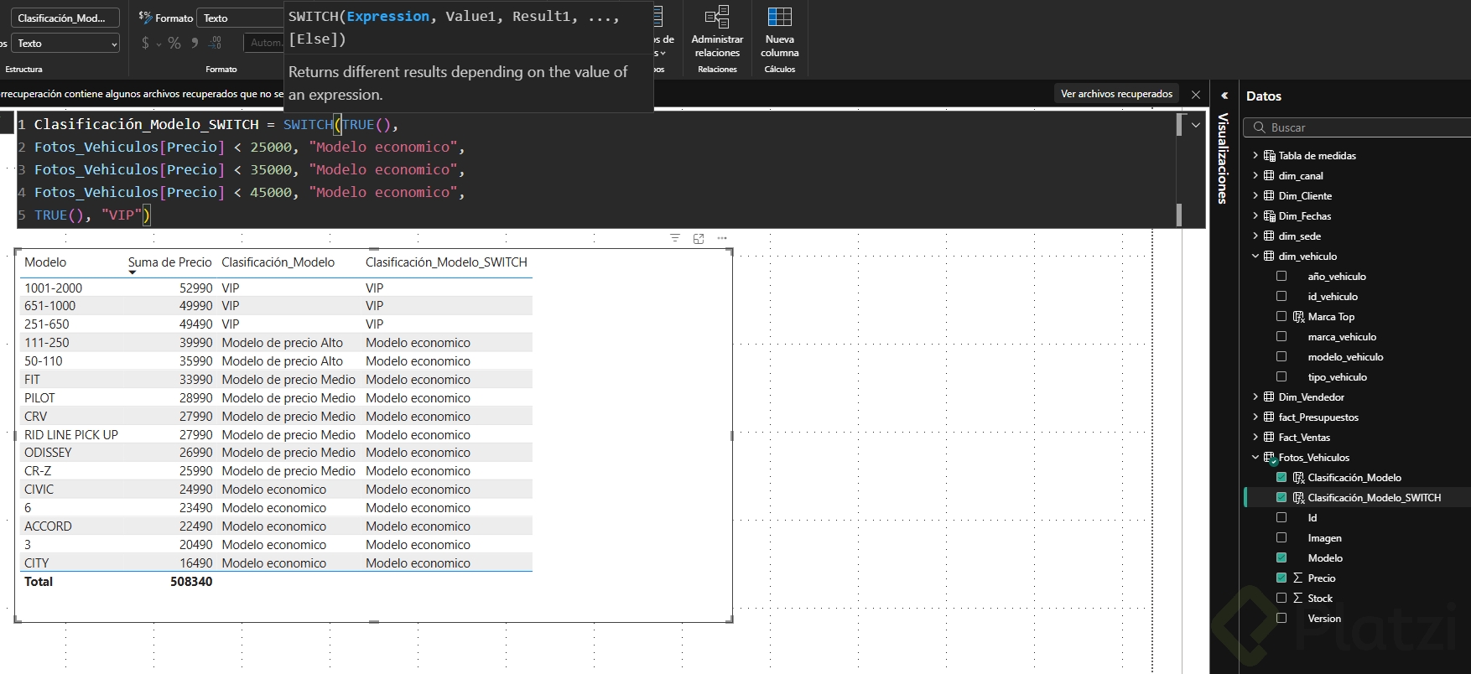
Task: Click the percentage format icon
Action: pyautogui.click(x=174, y=43)
